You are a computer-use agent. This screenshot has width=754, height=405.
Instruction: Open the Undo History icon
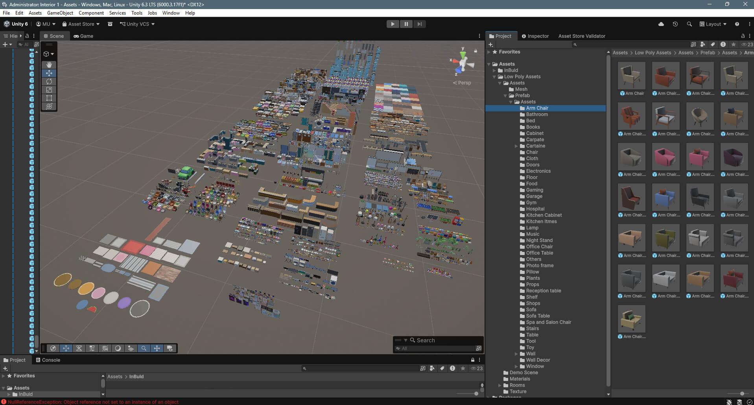(675, 24)
